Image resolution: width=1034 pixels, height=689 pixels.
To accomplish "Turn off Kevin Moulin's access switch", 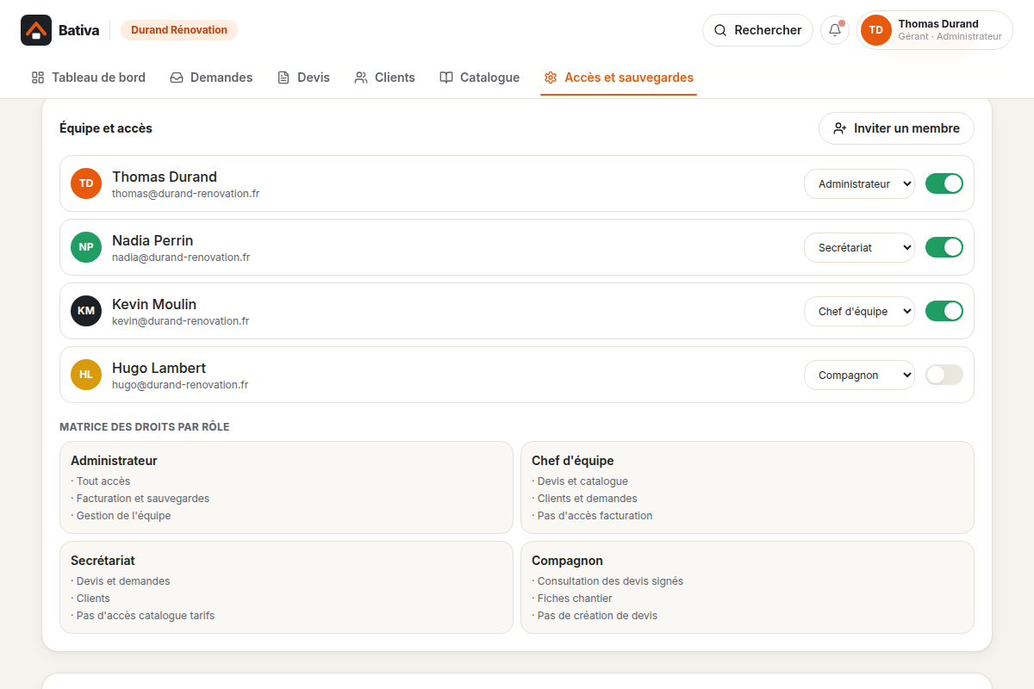I will pyautogui.click(x=944, y=311).
